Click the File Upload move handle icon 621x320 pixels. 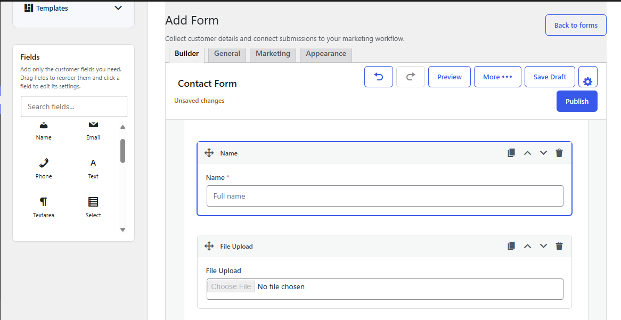coord(209,246)
